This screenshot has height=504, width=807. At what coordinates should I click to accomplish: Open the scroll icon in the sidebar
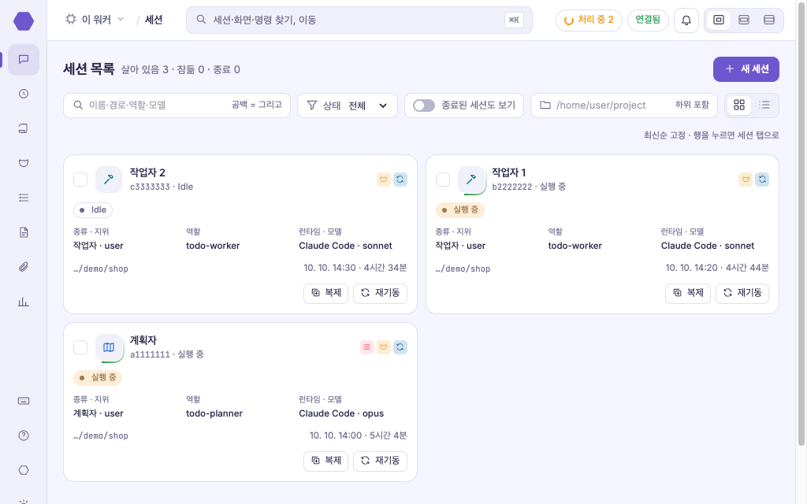tap(24, 128)
